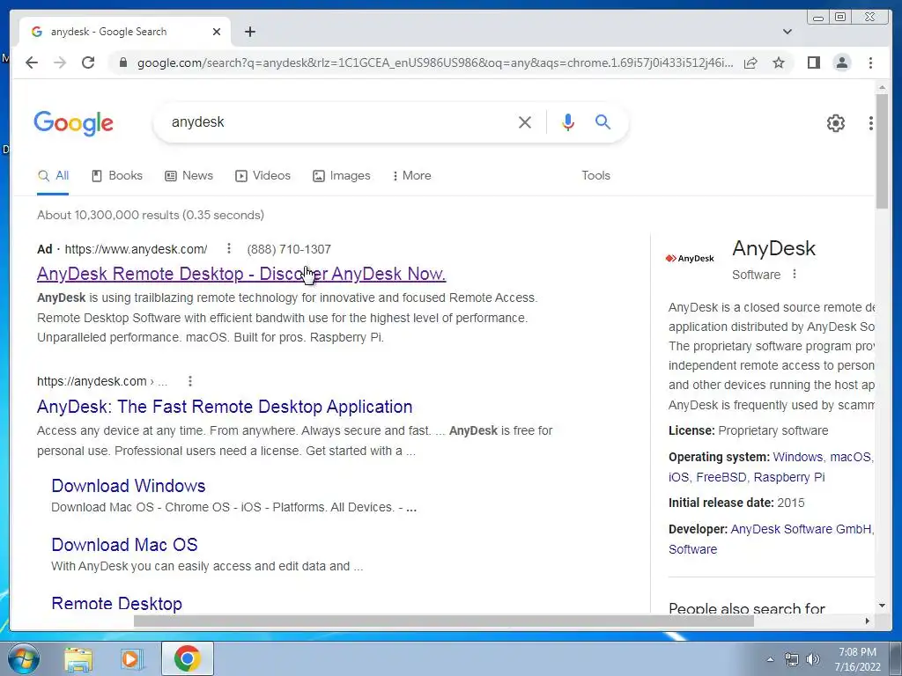Open the Download Windows sitelink
902x676 pixels.
tap(129, 486)
